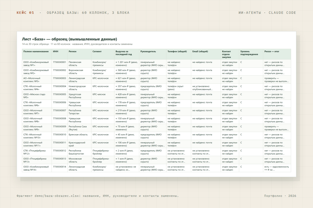313x208 pixels.
Task: Select the «Регион» column header
Action: coord(79,54)
